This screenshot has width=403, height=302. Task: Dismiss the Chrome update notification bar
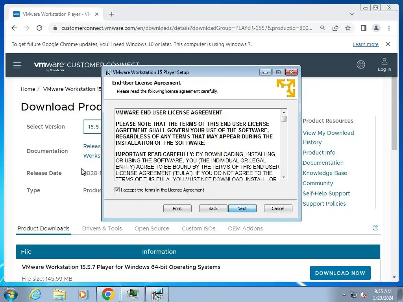tap(388, 44)
